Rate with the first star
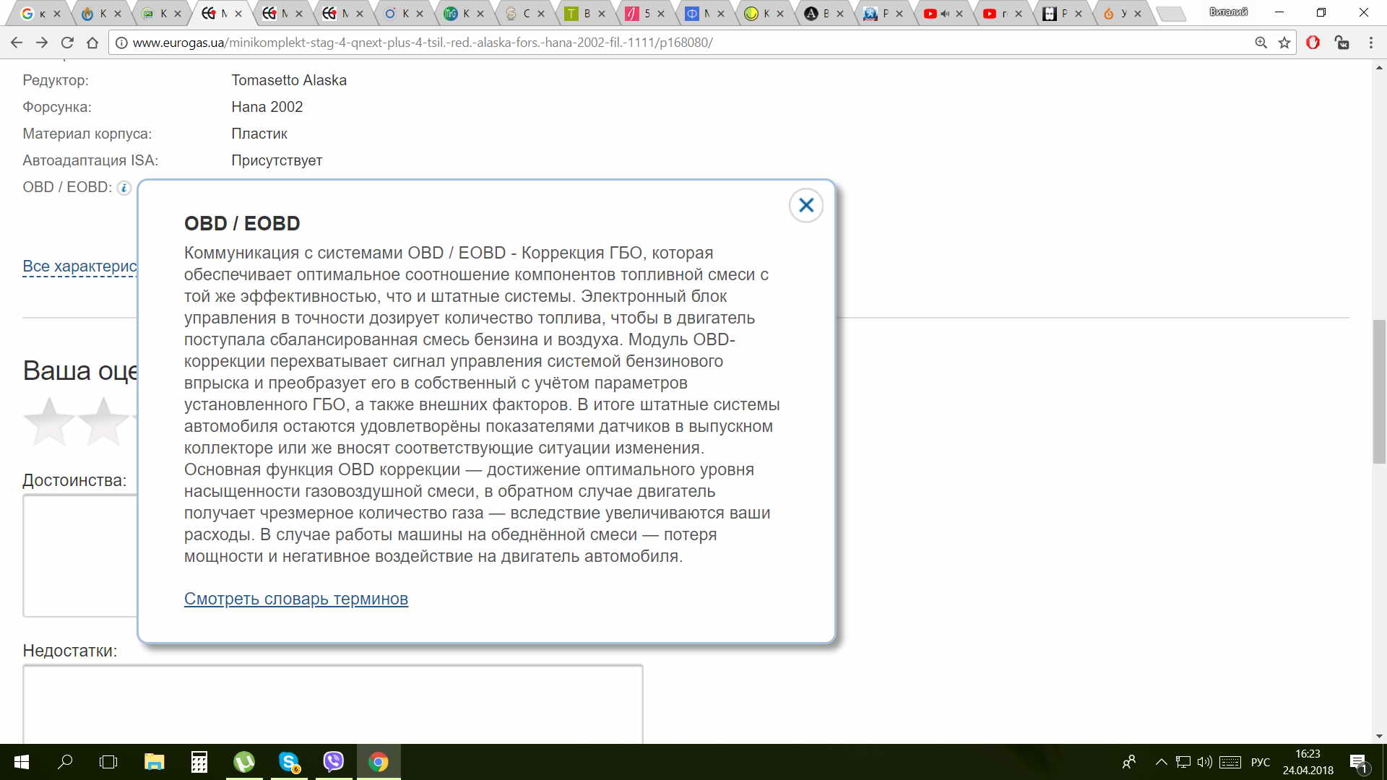The image size is (1387, 780). [49, 422]
